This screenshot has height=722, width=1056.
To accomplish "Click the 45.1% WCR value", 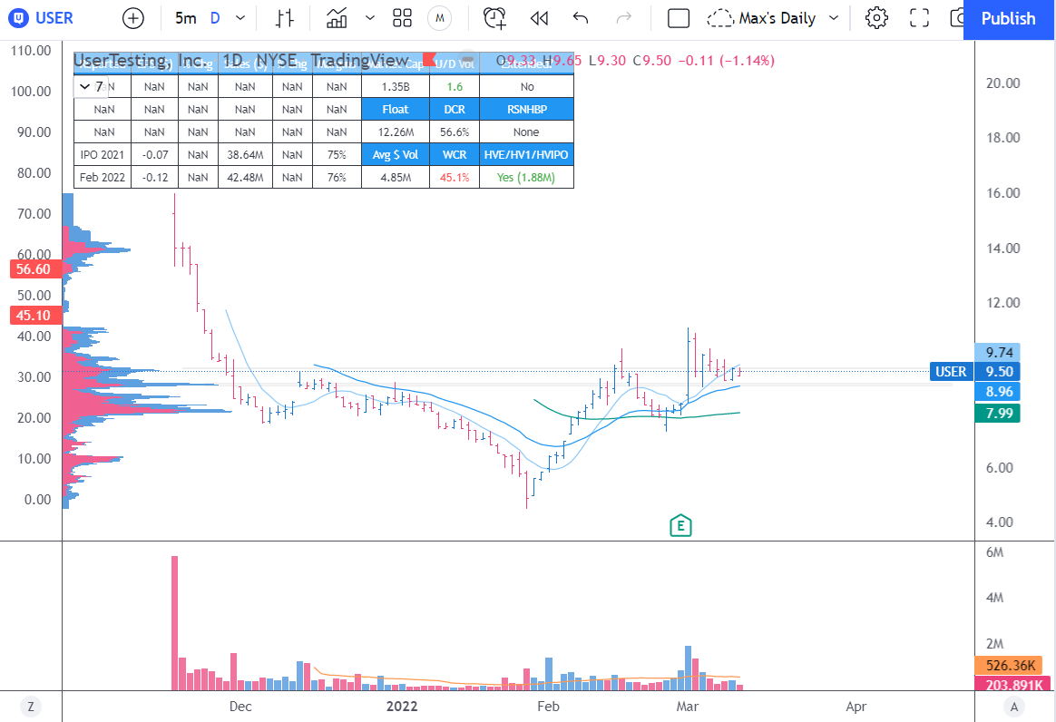I will point(455,178).
